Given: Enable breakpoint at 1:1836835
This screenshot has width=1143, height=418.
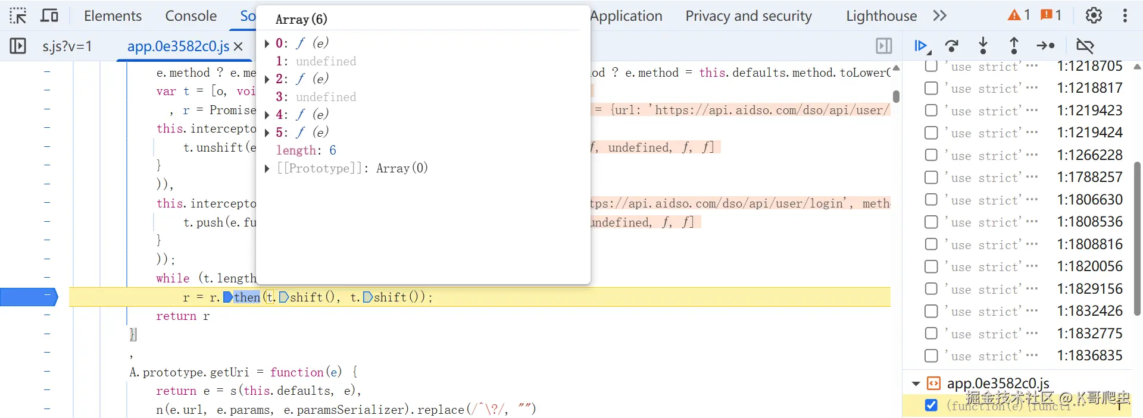Looking at the screenshot, I should (x=931, y=356).
